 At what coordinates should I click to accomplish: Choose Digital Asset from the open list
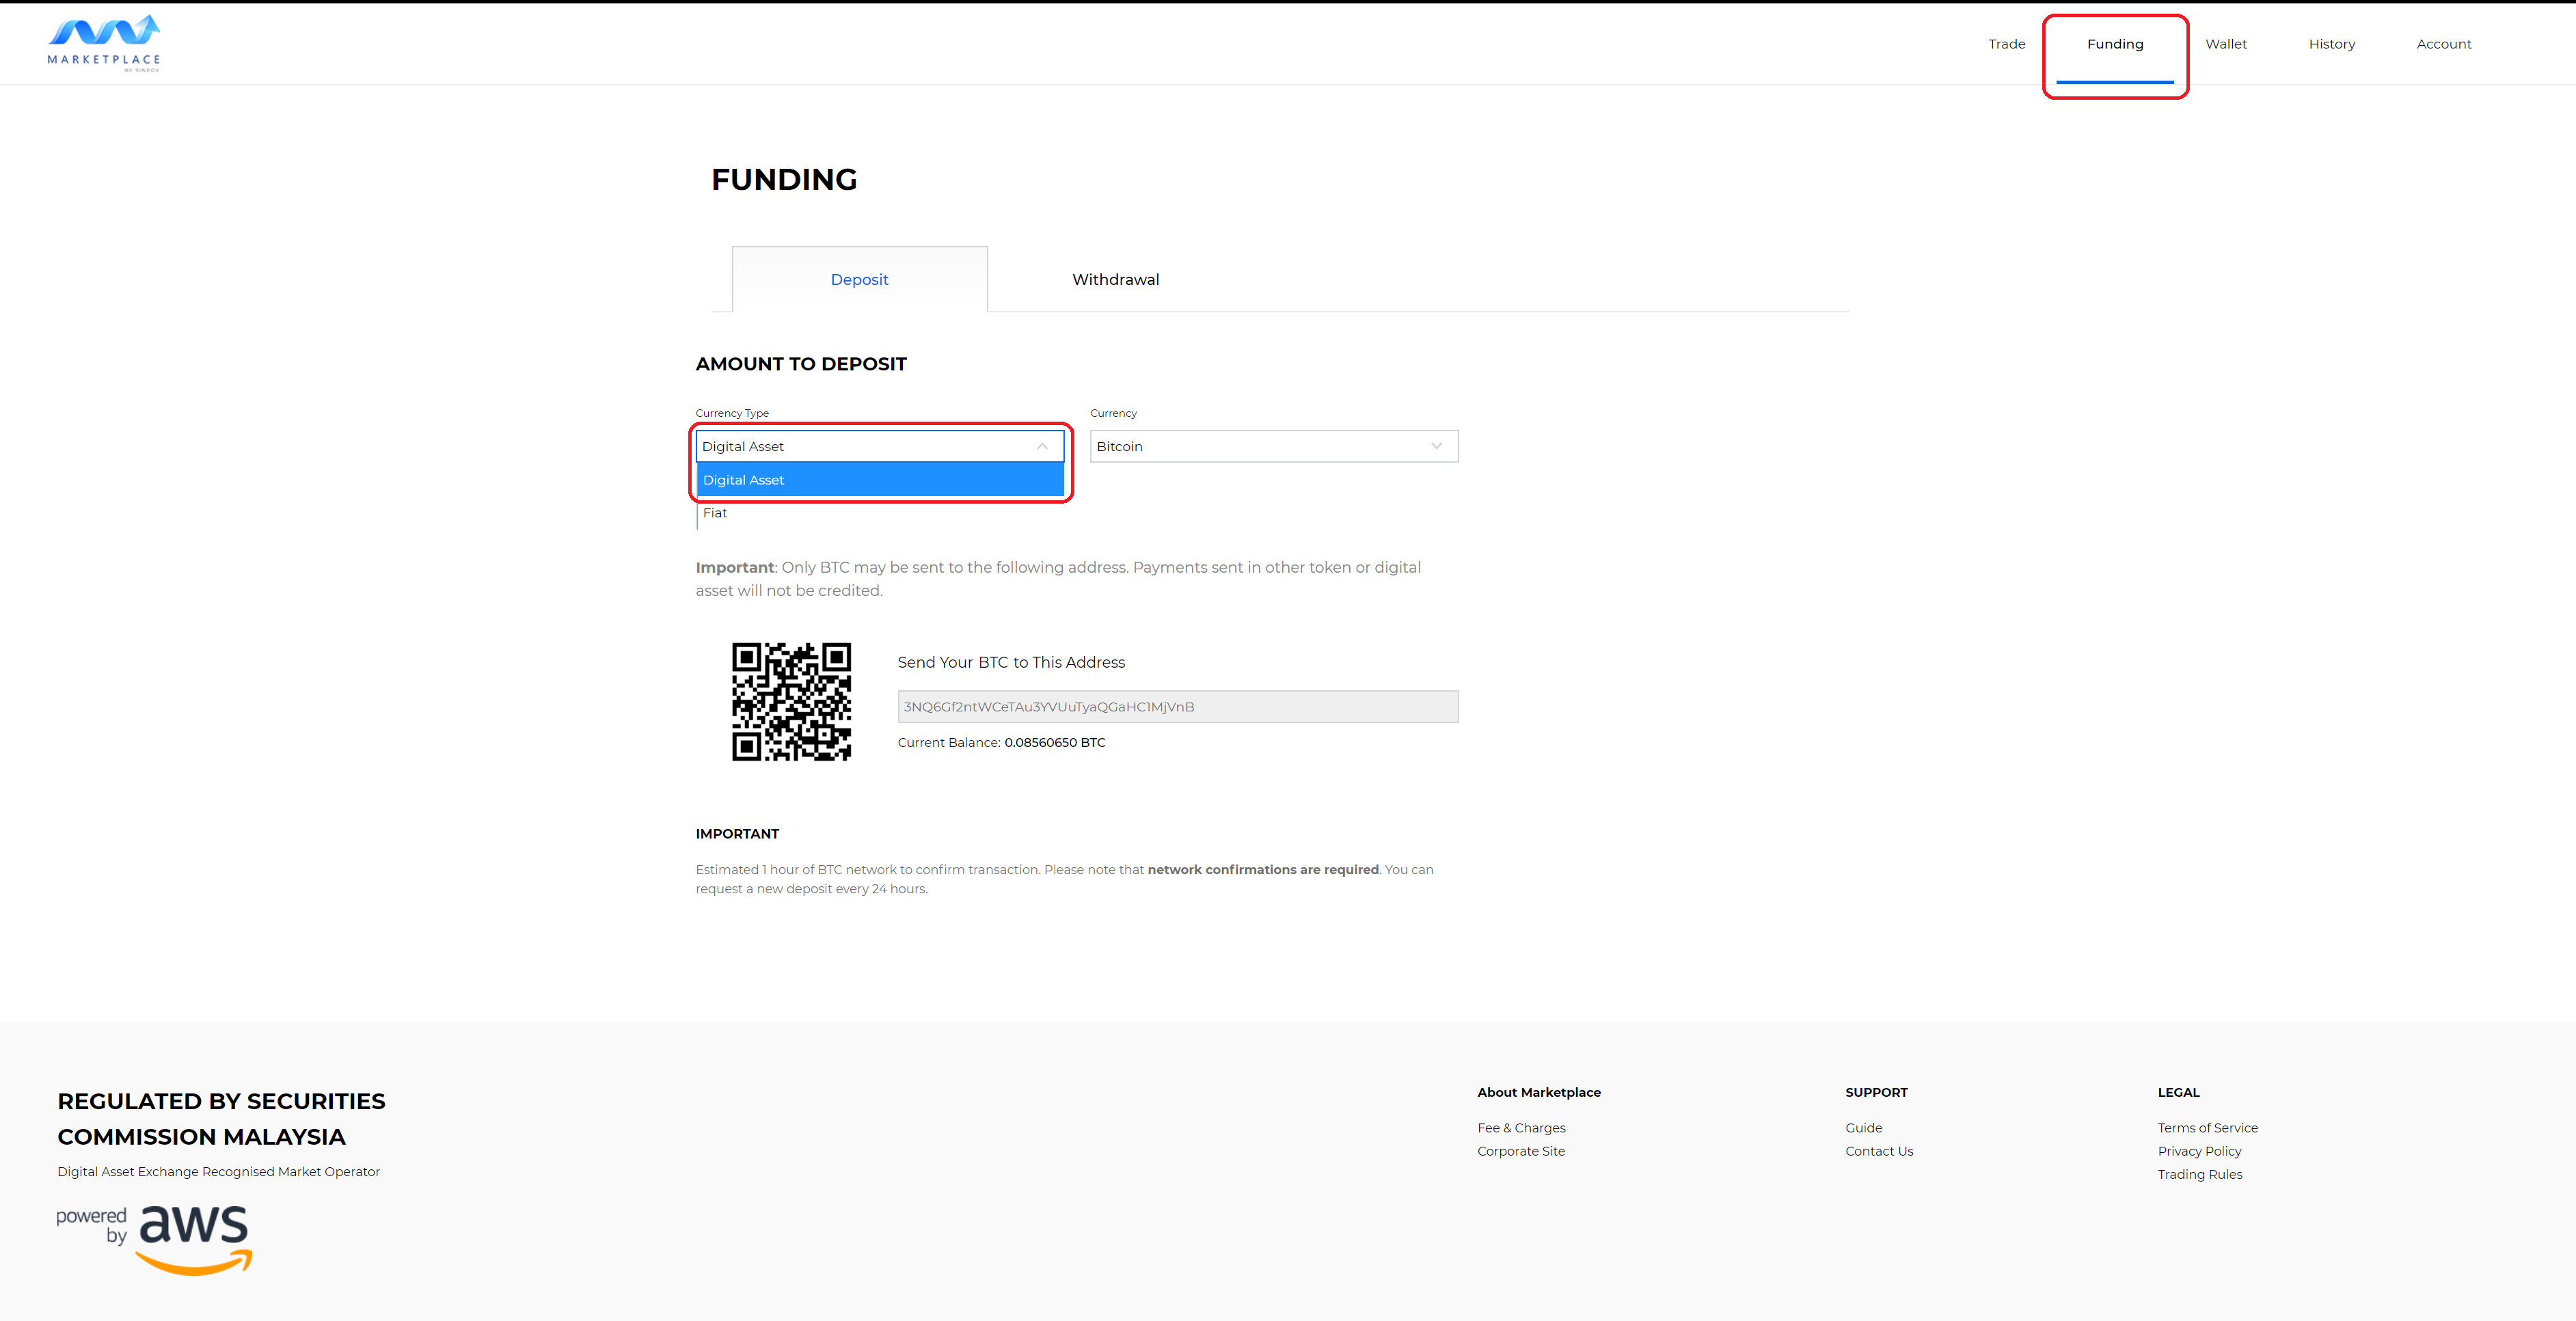(880, 480)
